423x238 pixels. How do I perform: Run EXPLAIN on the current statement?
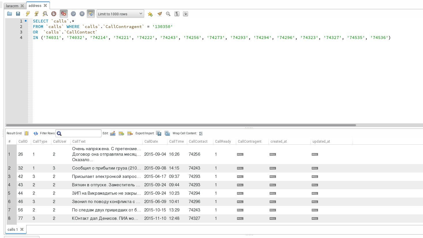45,14
